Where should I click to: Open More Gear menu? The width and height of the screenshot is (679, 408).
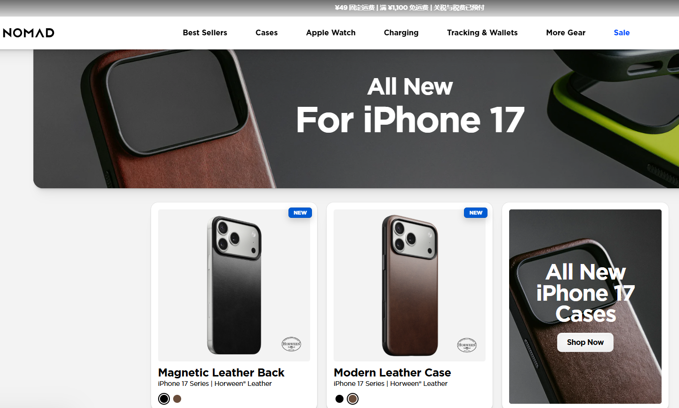pos(566,32)
